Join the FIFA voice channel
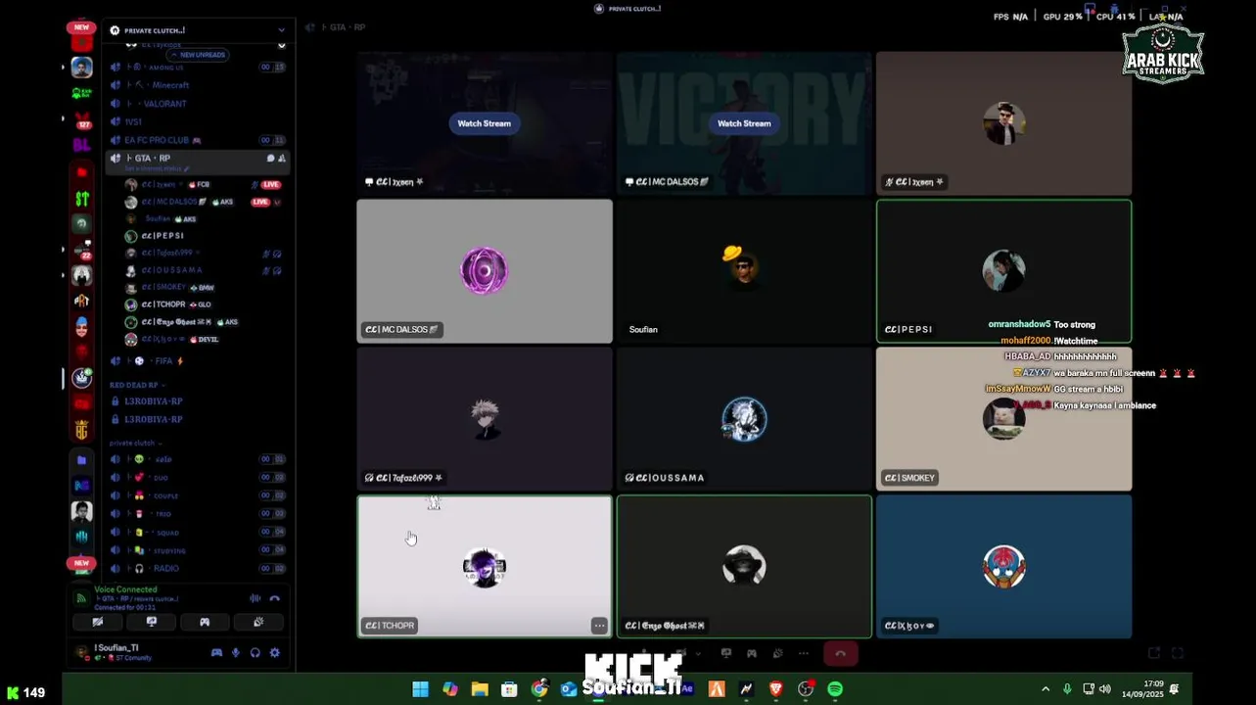This screenshot has height=705, width=1256. click(x=199, y=361)
